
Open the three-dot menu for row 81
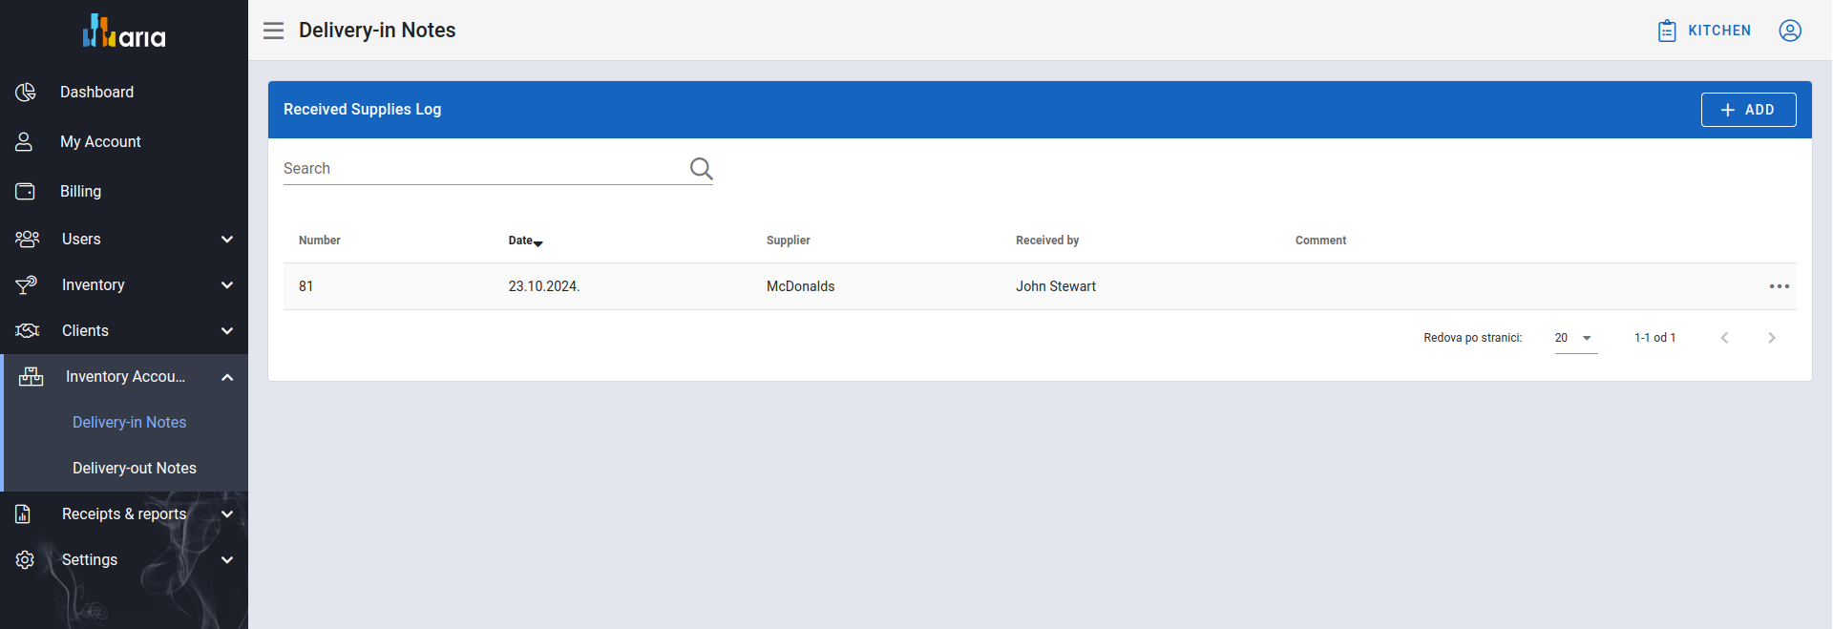click(x=1780, y=286)
